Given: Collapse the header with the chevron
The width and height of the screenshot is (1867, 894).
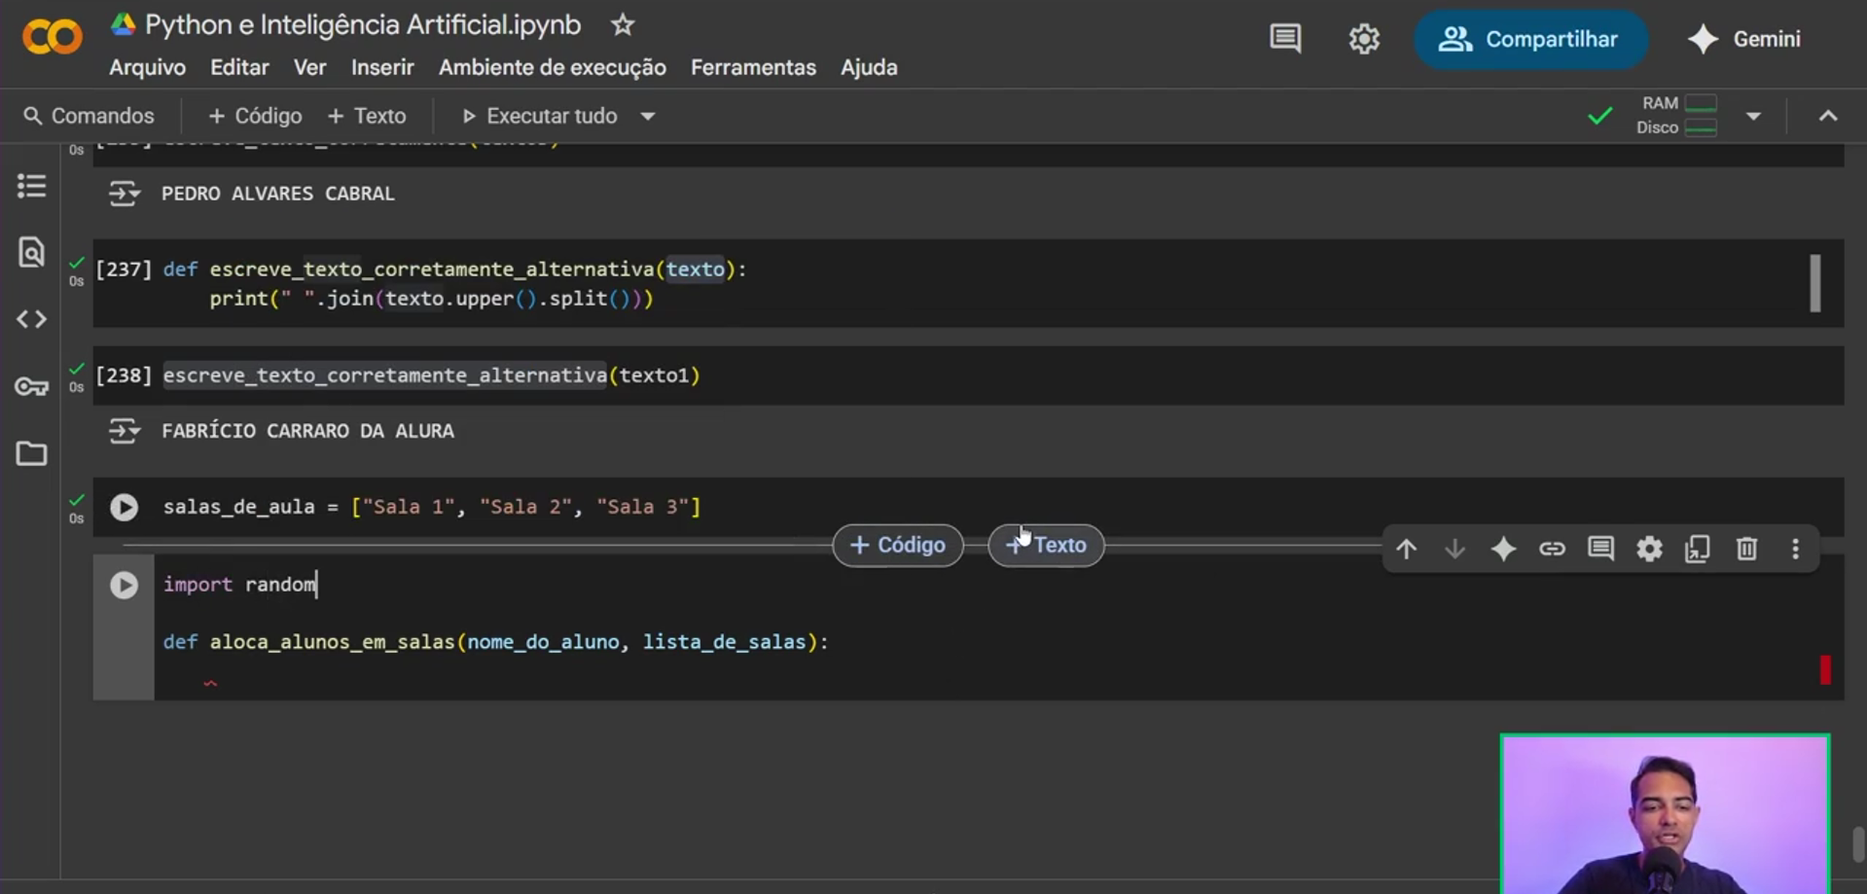Looking at the screenshot, I should 1829,115.
